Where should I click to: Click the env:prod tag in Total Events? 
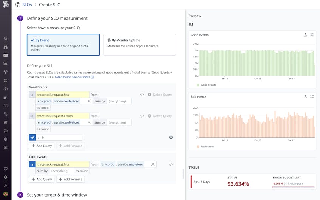point(108,164)
